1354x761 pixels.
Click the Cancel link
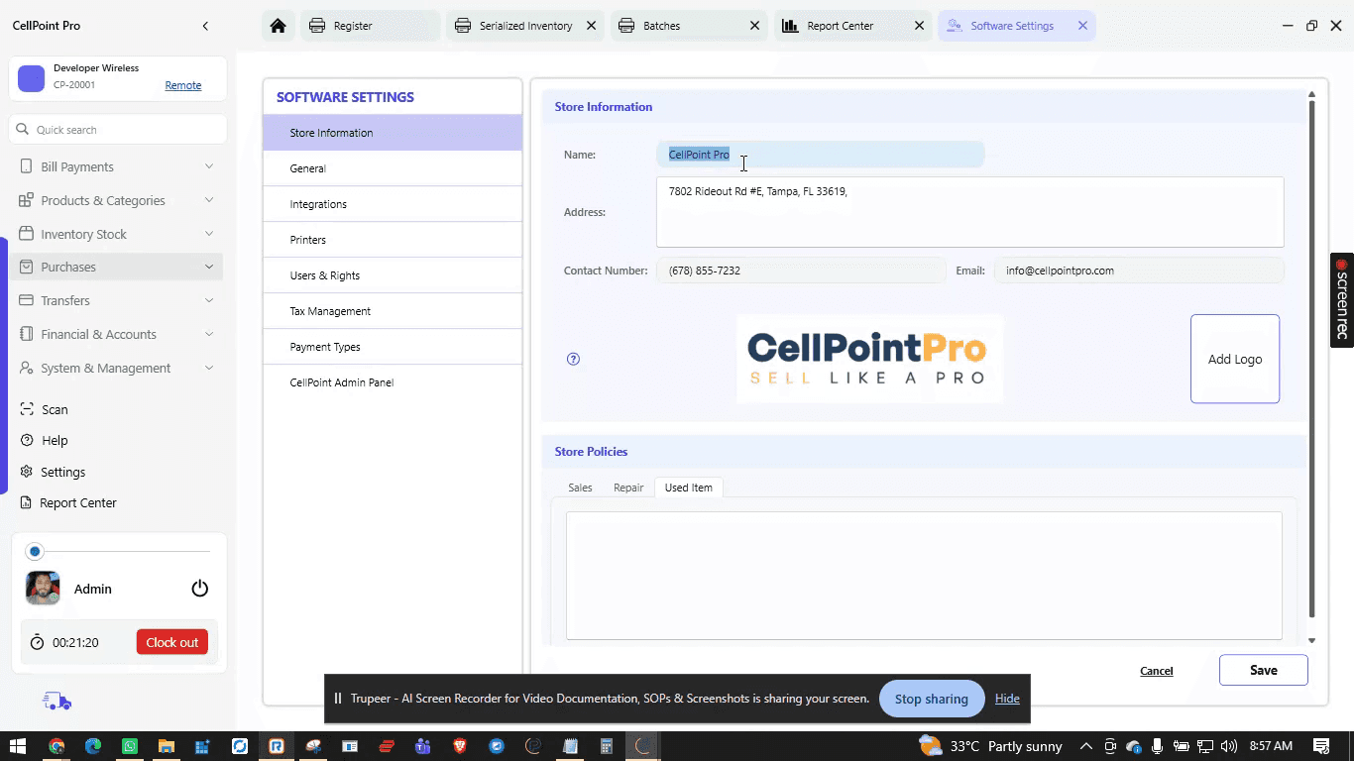1157,671
